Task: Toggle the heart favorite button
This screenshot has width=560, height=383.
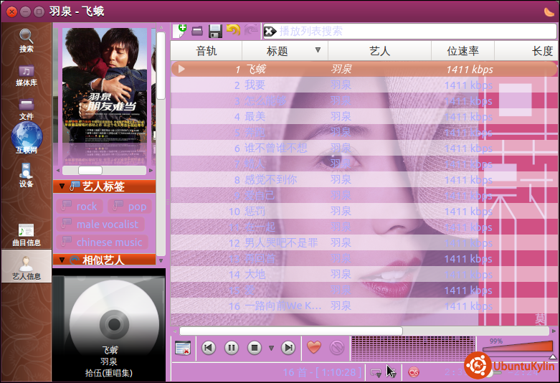Action: (x=313, y=348)
